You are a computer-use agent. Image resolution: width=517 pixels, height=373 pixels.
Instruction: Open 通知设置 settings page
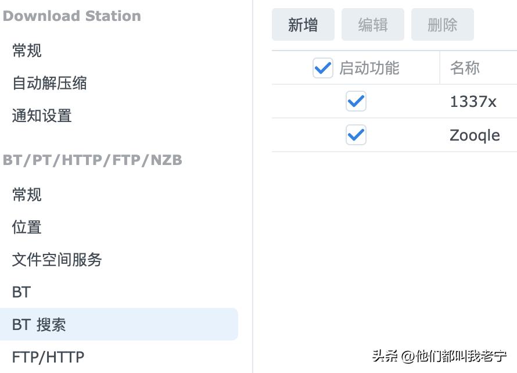[x=42, y=116]
